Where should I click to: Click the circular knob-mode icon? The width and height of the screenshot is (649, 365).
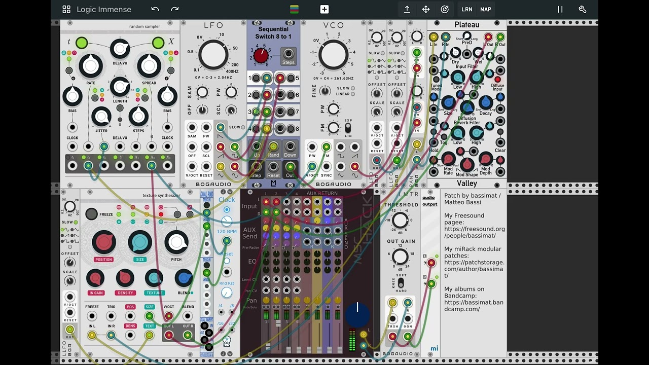(x=445, y=9)
